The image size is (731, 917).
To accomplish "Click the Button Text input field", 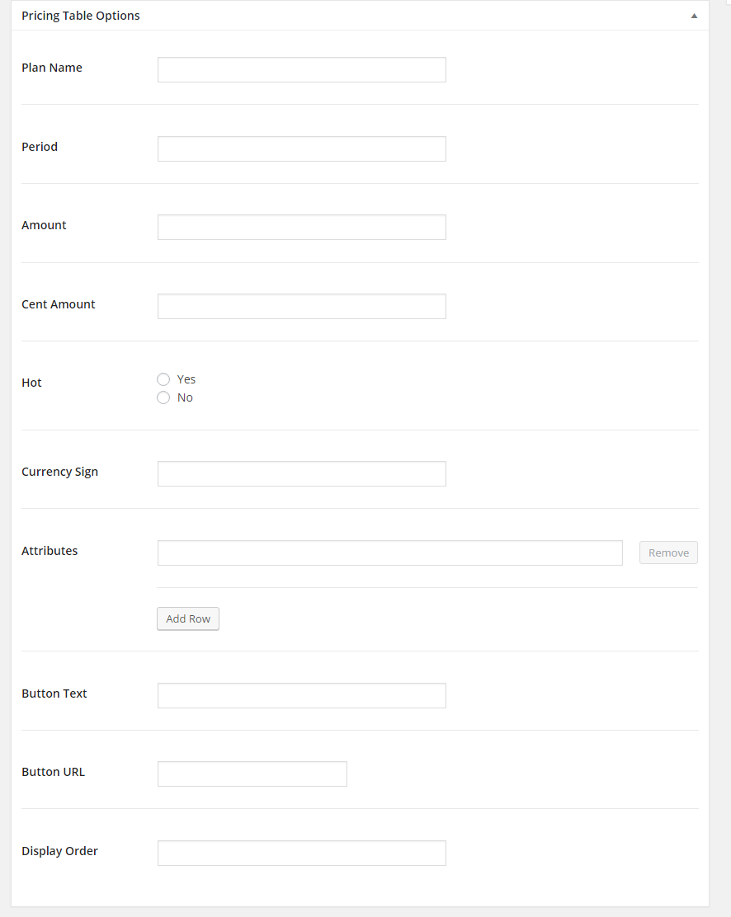I will [x=301, y=696].
